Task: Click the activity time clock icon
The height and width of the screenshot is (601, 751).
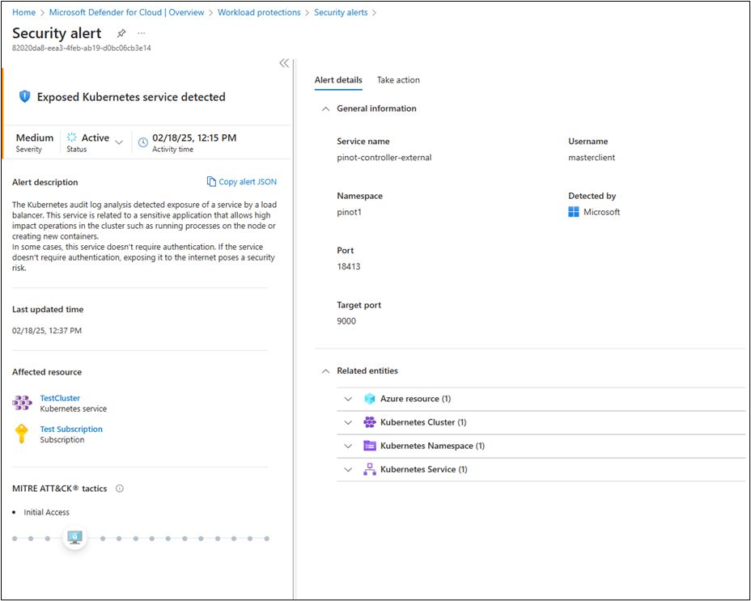Action: [142, 142]
